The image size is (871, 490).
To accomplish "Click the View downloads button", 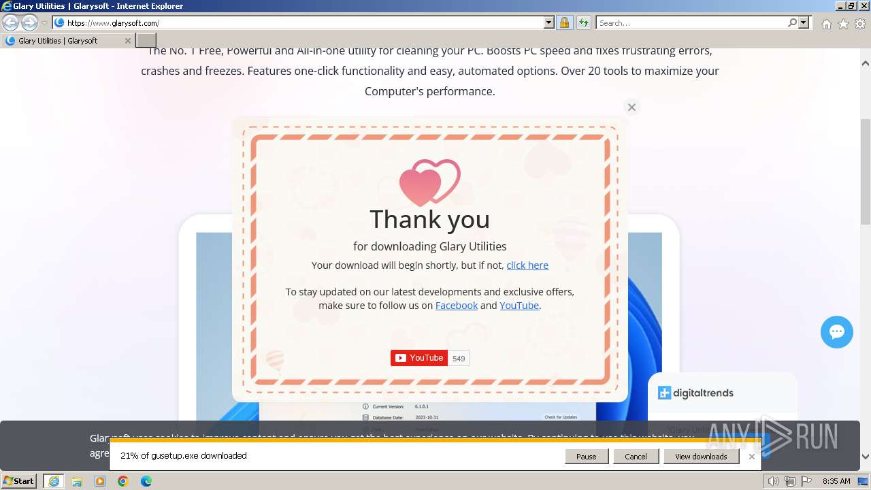I will [x=701, y=457].
